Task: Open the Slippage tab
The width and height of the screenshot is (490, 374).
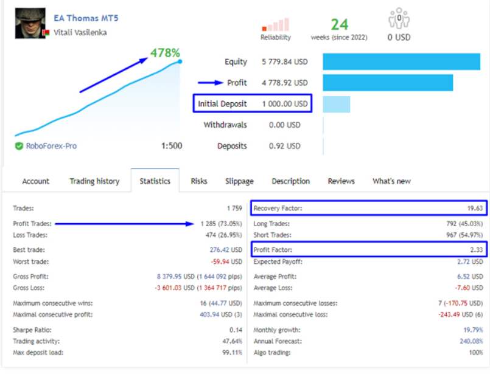Action: 239,181
